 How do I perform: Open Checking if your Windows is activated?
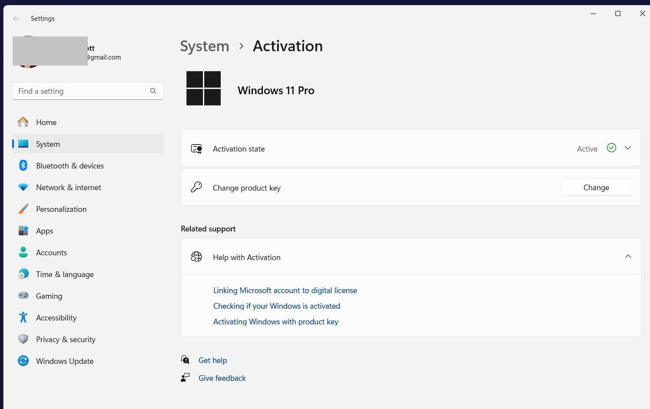click(x=276, y=306)
